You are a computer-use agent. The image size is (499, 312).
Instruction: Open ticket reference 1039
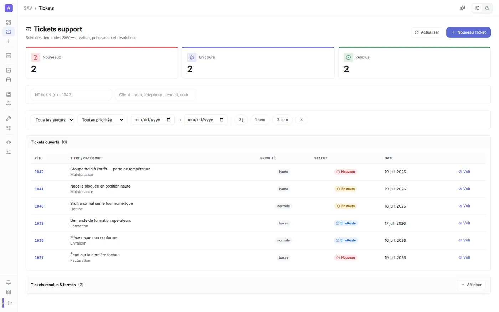coord(39,223)
